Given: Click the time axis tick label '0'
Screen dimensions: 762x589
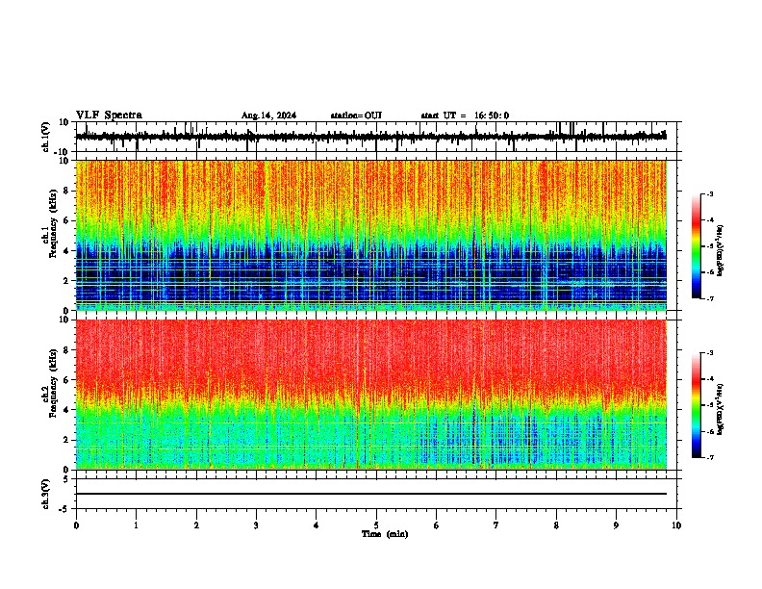Looking at the screenshot, I should [76, 525].
